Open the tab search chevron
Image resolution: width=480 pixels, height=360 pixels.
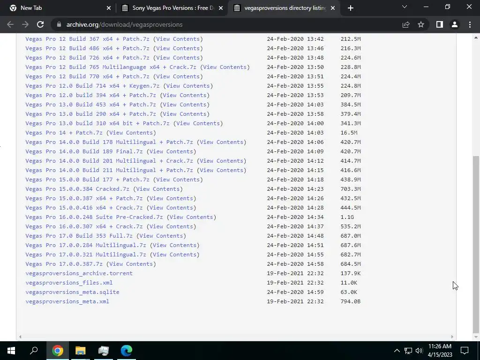click(x=405, y=7)
